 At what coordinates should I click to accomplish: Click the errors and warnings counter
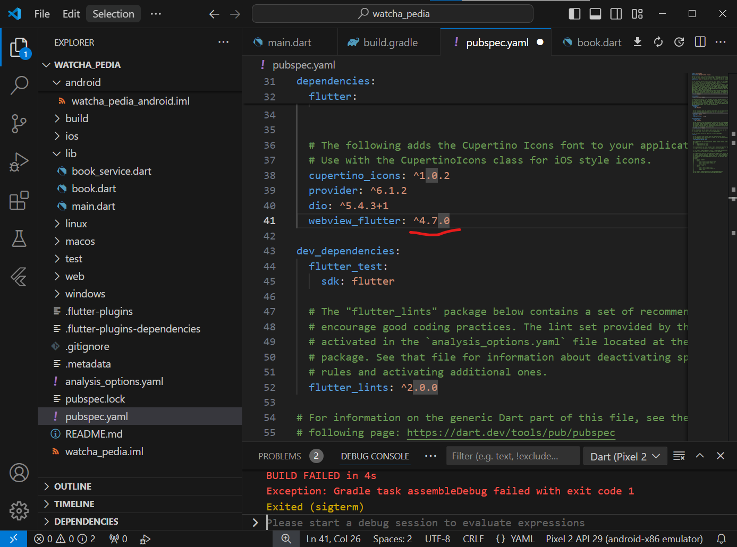click(65, 539)
